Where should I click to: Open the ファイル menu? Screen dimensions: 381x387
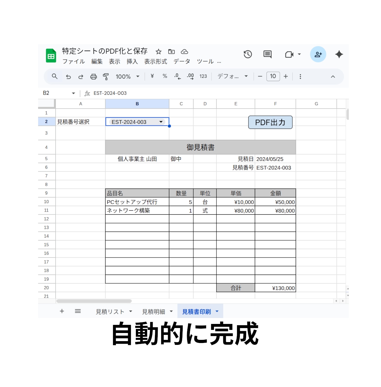(74, 61)
